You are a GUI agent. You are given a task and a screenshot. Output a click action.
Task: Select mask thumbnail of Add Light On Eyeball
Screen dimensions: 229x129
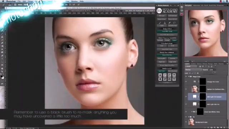203,97
